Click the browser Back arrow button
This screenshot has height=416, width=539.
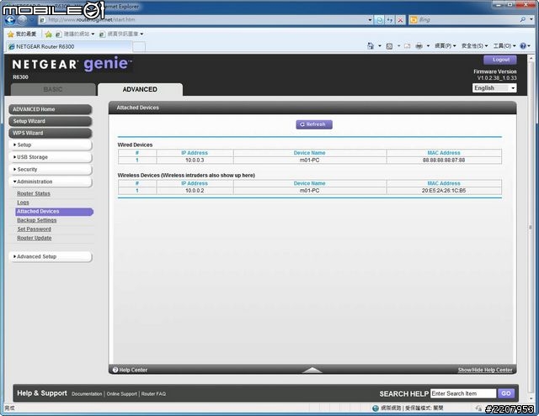coord(10,20)
